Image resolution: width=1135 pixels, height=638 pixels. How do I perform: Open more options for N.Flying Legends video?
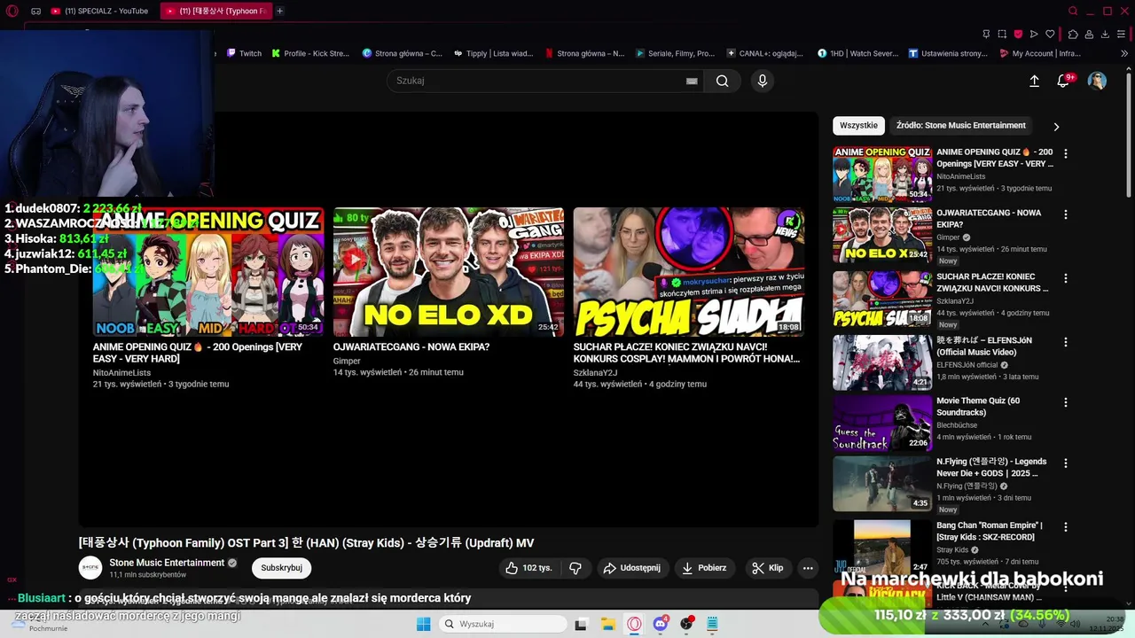tap(1066, 463)
